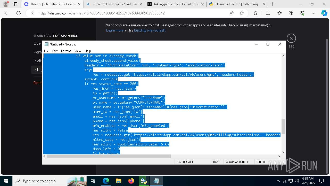Open the tab actions menu icon
This screenshot has width=330, height=186.
click(x=15, y=4)
